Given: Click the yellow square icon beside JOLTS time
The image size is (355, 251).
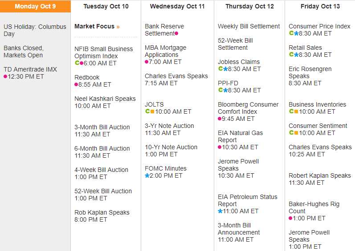Looking at the screenshot, I should 152,112.
